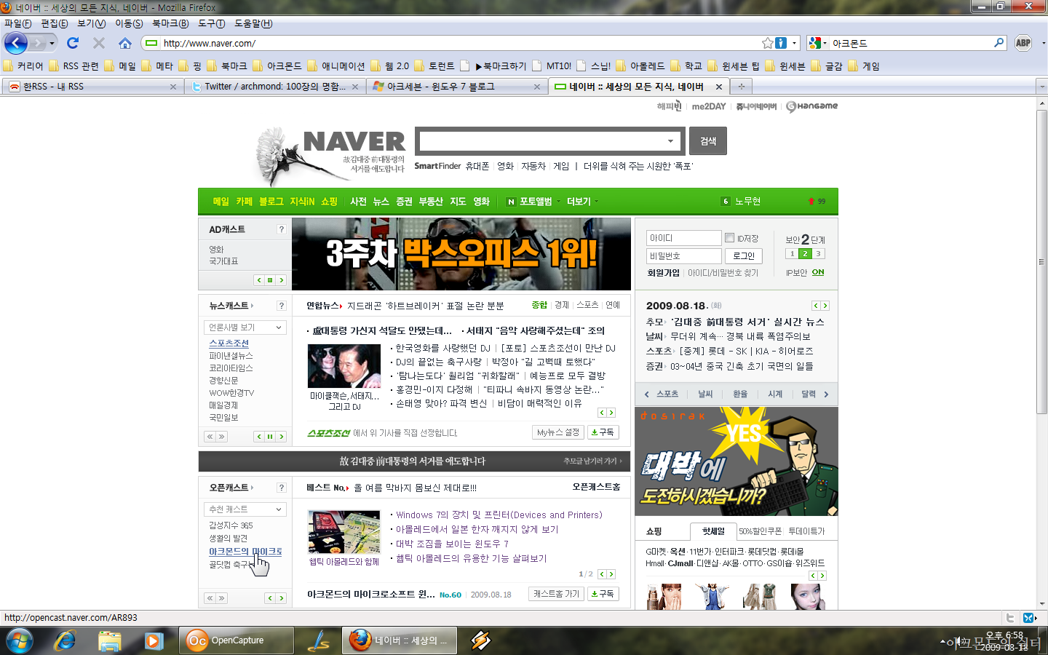Reload page with the refresh icon
The image size is (1048, 655).
(x=73, y=43)
